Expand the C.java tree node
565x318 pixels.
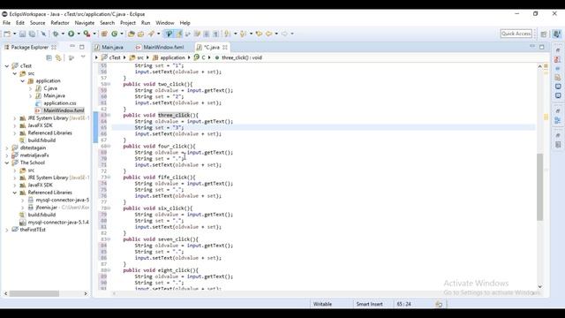pyautogui.click(x=30, y=88)
